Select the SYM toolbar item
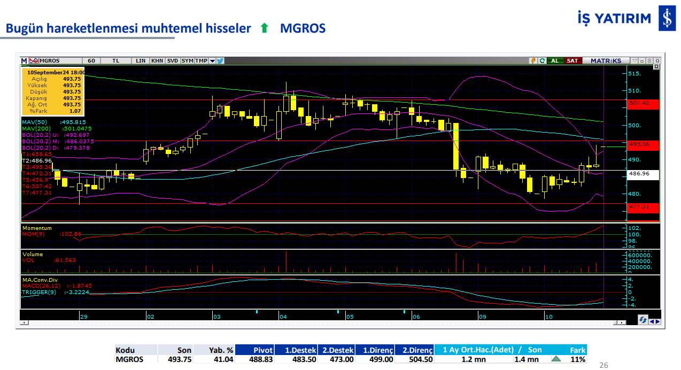Image resolution: width=681 pixels, height=370 pixels. click(x=187, y=61)
